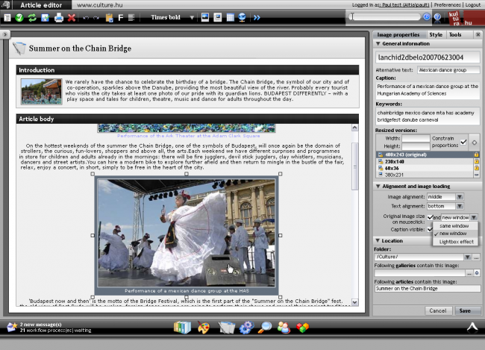Click the red X delete icon
Screen dimensions: 485x350
pyautogui.click(x=72, y=18)
